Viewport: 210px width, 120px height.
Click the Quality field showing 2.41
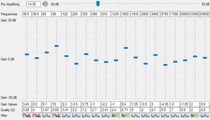(106, 110)
